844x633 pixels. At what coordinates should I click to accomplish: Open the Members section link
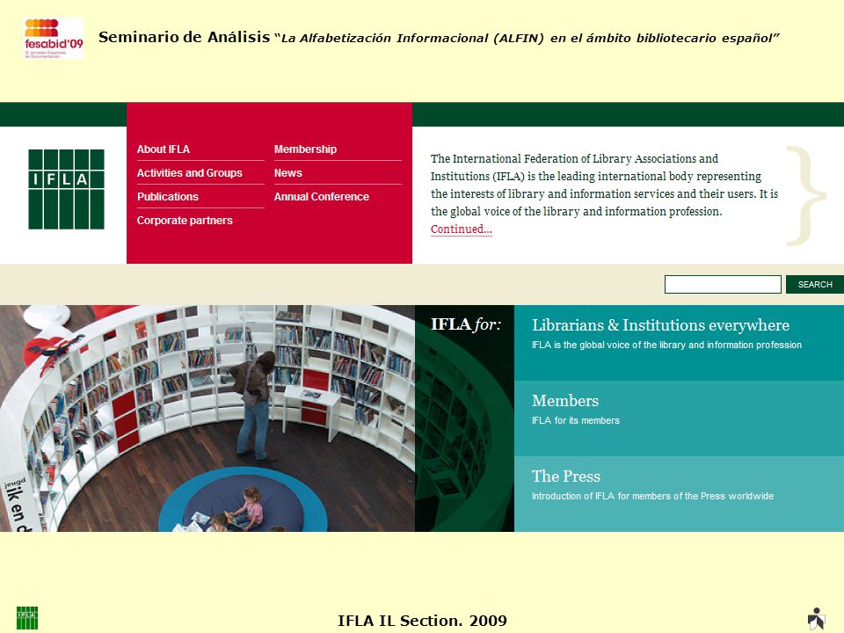point(565,401)
